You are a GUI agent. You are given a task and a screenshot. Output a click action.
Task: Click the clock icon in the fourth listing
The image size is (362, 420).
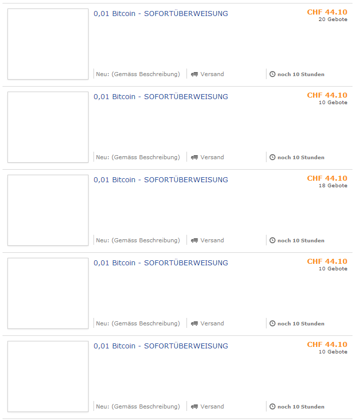[272, 323]
